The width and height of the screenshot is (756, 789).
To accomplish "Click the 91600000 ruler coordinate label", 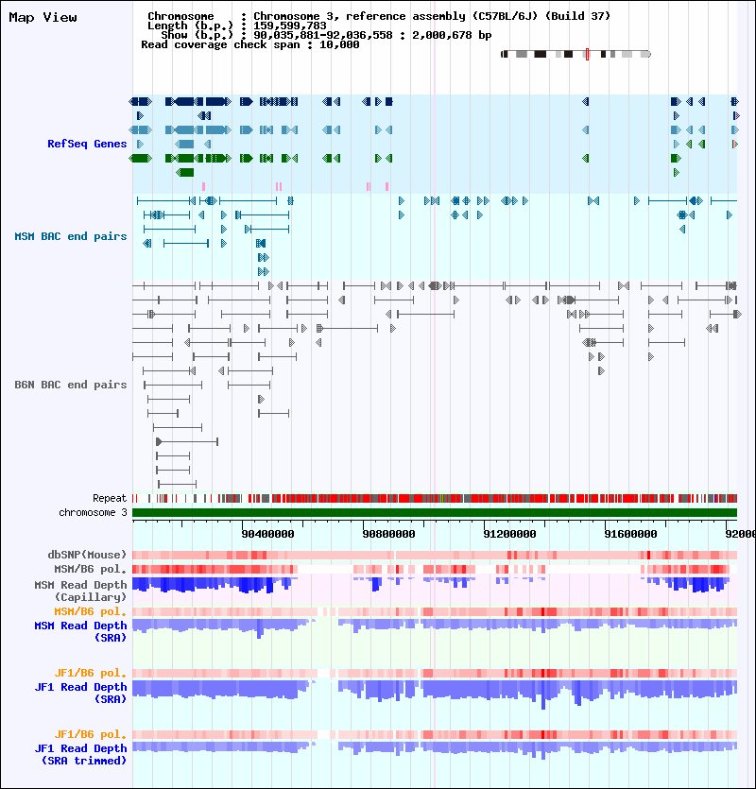I will [630, 534].
